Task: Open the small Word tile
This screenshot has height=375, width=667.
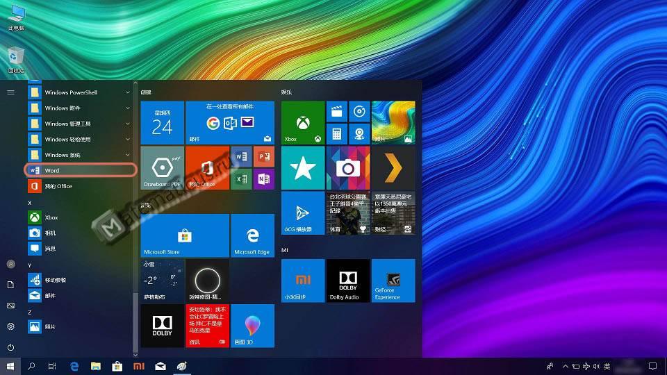Action: 242,157
